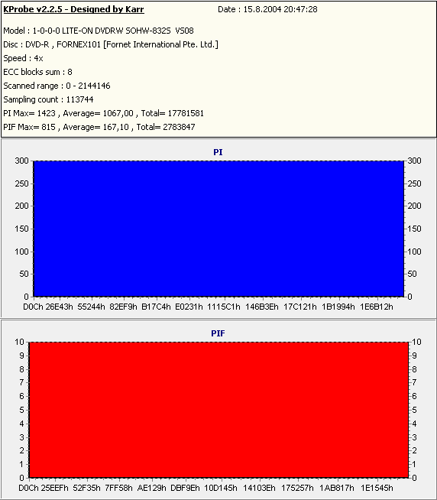
Task: Click inside the red PIF graph area
Action: [x=218, y=410]
